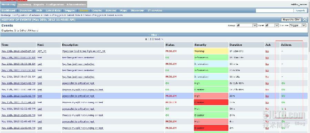310x133 pixels.
Task: Open event time May 16th 02:04:42 PM
Action: pyautogui.click(x=18, y=83)
